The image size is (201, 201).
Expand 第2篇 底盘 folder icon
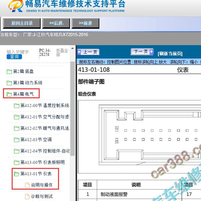click(x=9, y=72)
